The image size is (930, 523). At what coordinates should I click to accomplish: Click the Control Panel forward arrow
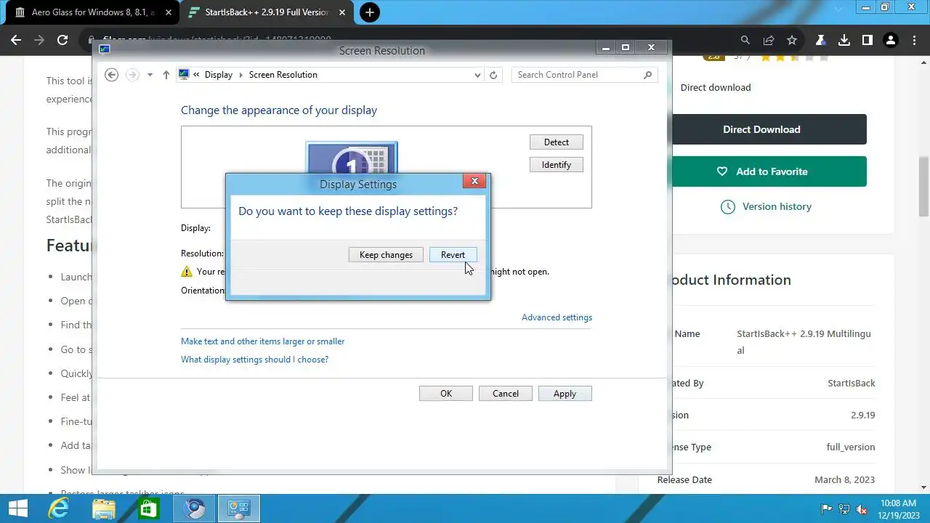(x=132, y=75)
